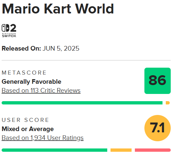The width and height of the screenshot is (175, 157).
Task: Click the 'Generally Favorable' rating text
Action: point(32,82)
